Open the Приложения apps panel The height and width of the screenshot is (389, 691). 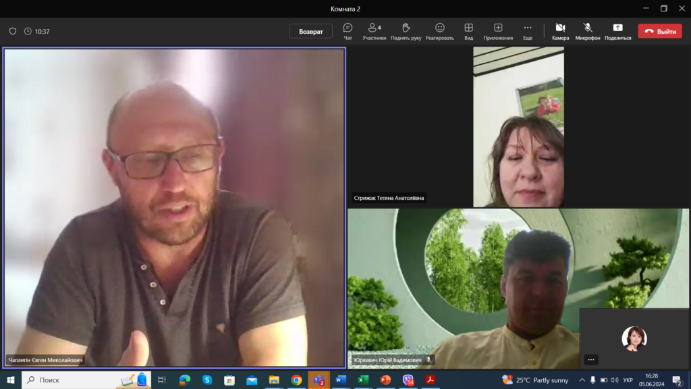(x=498, y=31)
